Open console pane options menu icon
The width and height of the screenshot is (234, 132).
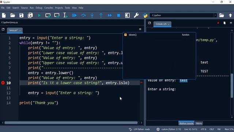click(x=231, y=23)
